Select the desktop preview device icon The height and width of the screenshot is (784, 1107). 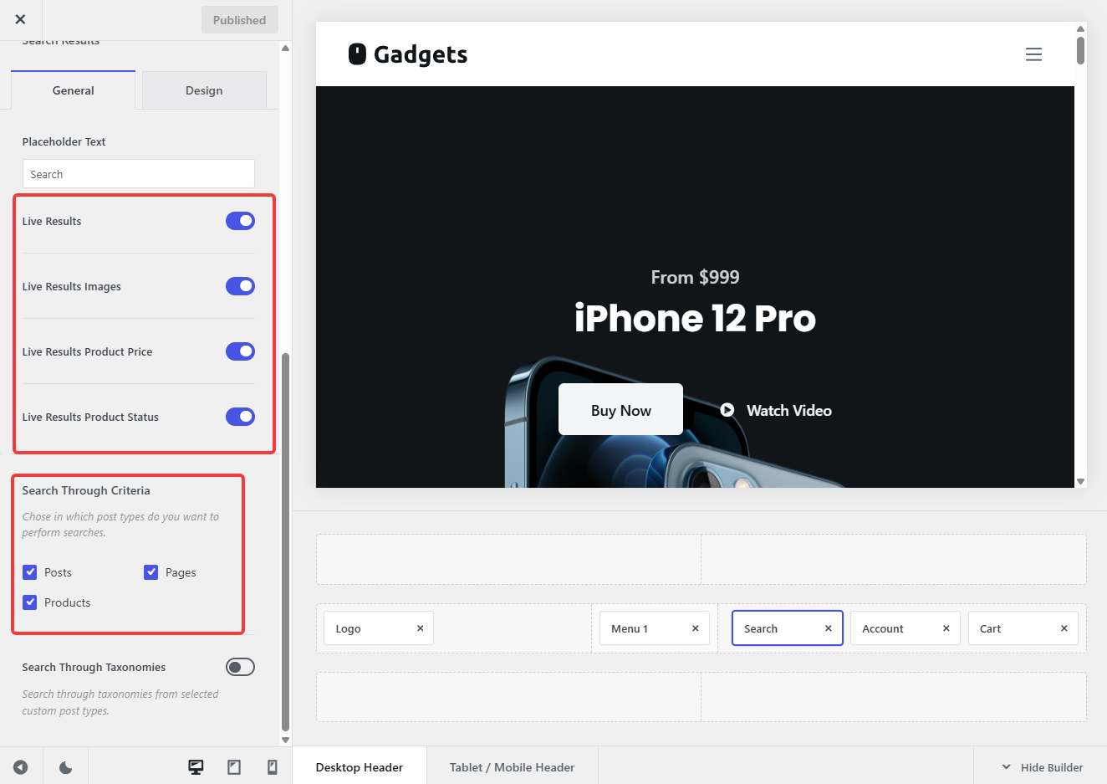196,767
